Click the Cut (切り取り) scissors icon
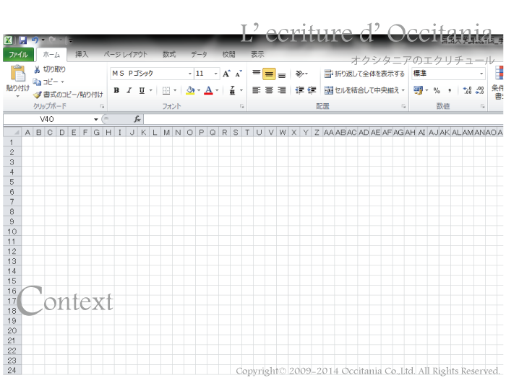Viewport: 506px width, 383px height. pyautogui.click(x=37, y=69)
